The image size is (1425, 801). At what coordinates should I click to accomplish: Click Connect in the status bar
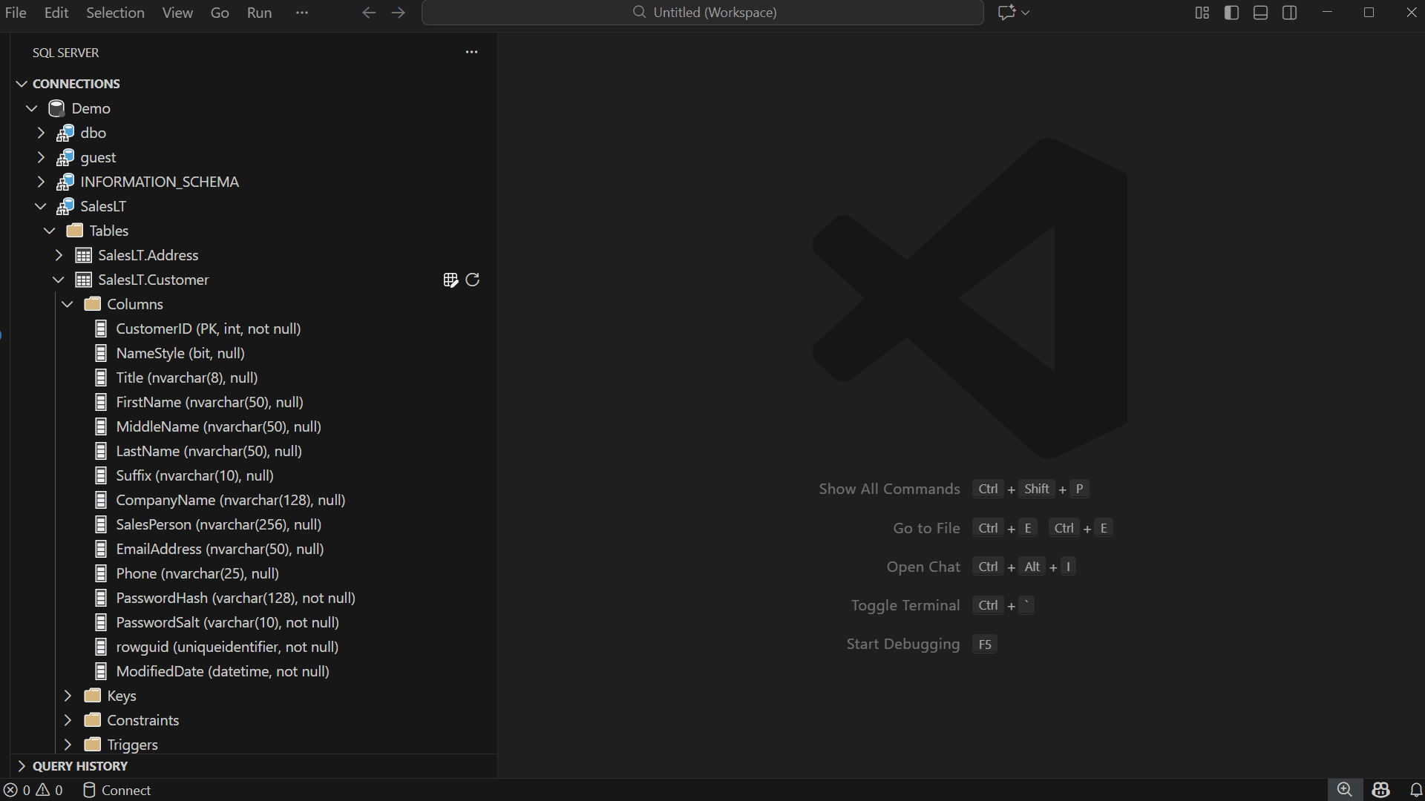[117, 790]
